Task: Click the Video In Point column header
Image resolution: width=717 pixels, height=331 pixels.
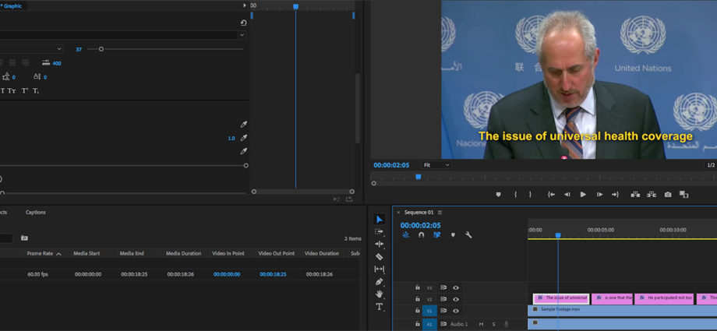Action: pos(228,253)
